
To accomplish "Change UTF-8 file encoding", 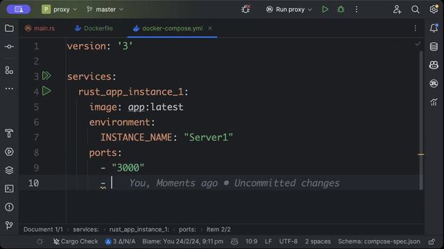I will click(289, 241).
